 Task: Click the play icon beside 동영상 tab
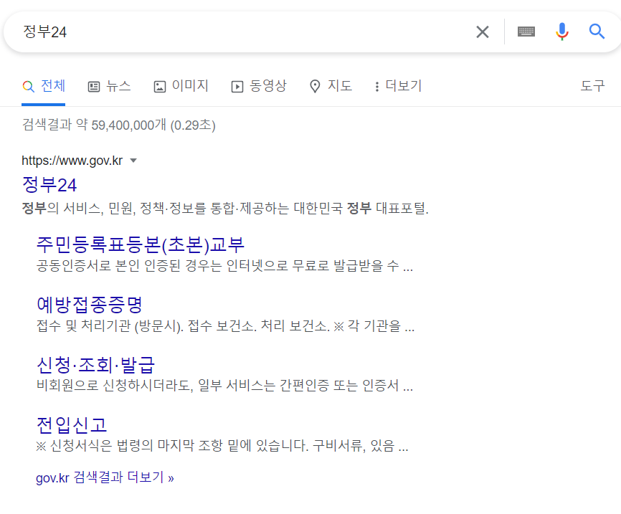coord(237,86)
